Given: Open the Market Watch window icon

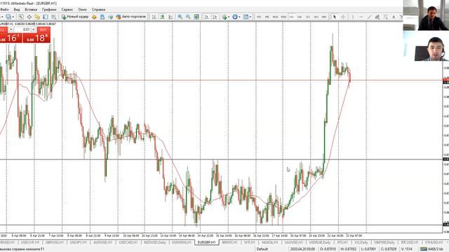Looking at the screenshot, I should point(21,17).
